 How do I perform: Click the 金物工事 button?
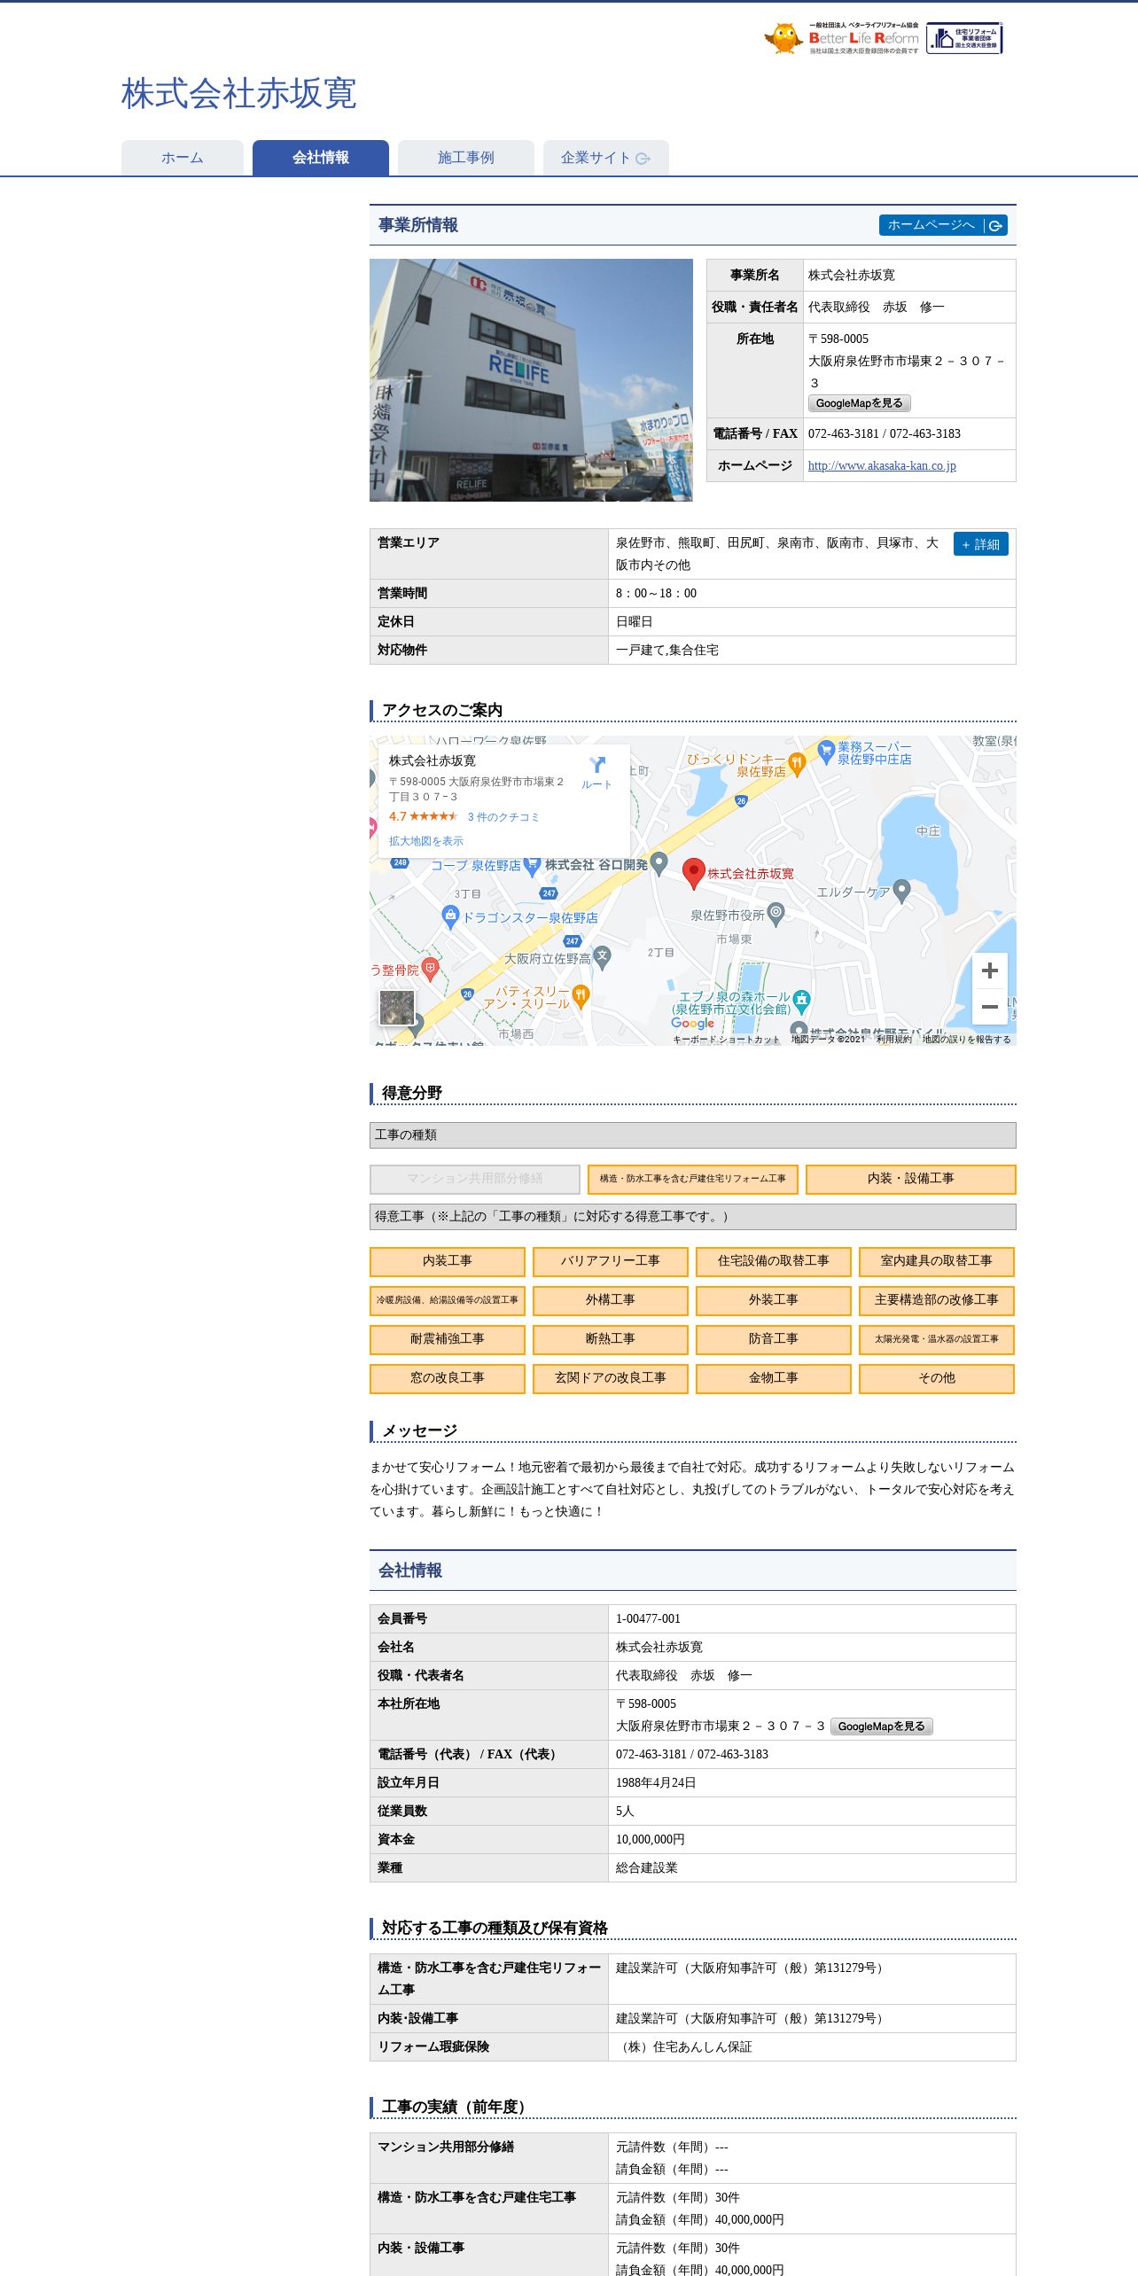pos(774,1378)
